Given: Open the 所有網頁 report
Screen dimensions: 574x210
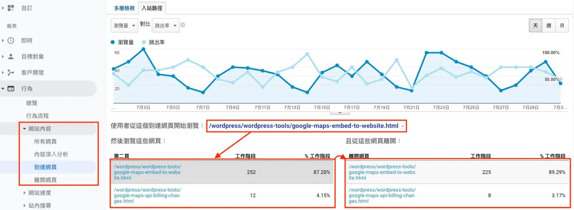Looking at the screenshot, I should coord(45,141).
